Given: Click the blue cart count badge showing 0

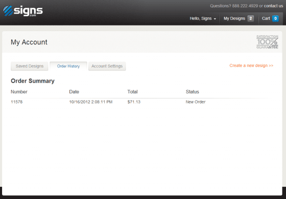Looking at the screenshot, I should click(275, 18).
